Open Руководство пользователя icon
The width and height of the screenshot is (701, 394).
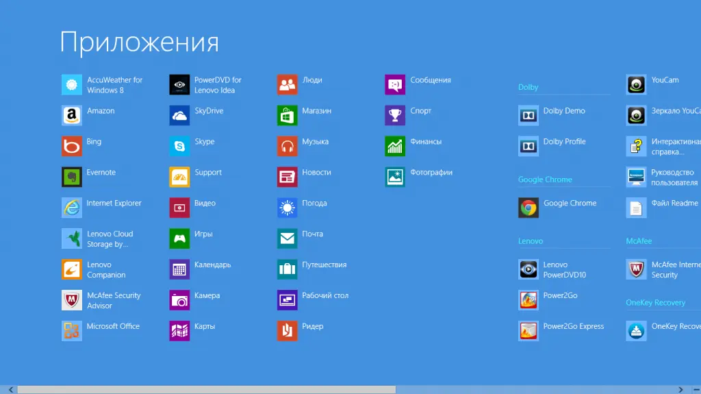coord(636,177)
